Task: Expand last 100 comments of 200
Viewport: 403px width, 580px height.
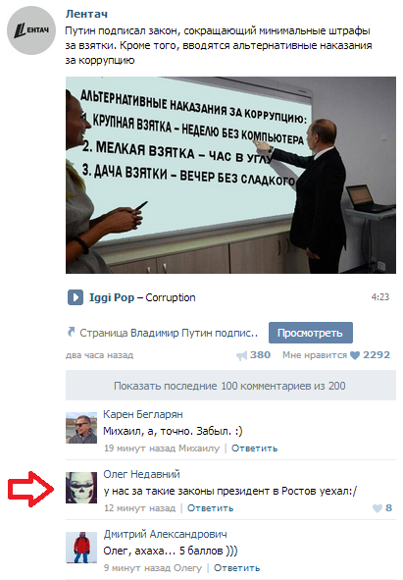Action: [230, 386]
